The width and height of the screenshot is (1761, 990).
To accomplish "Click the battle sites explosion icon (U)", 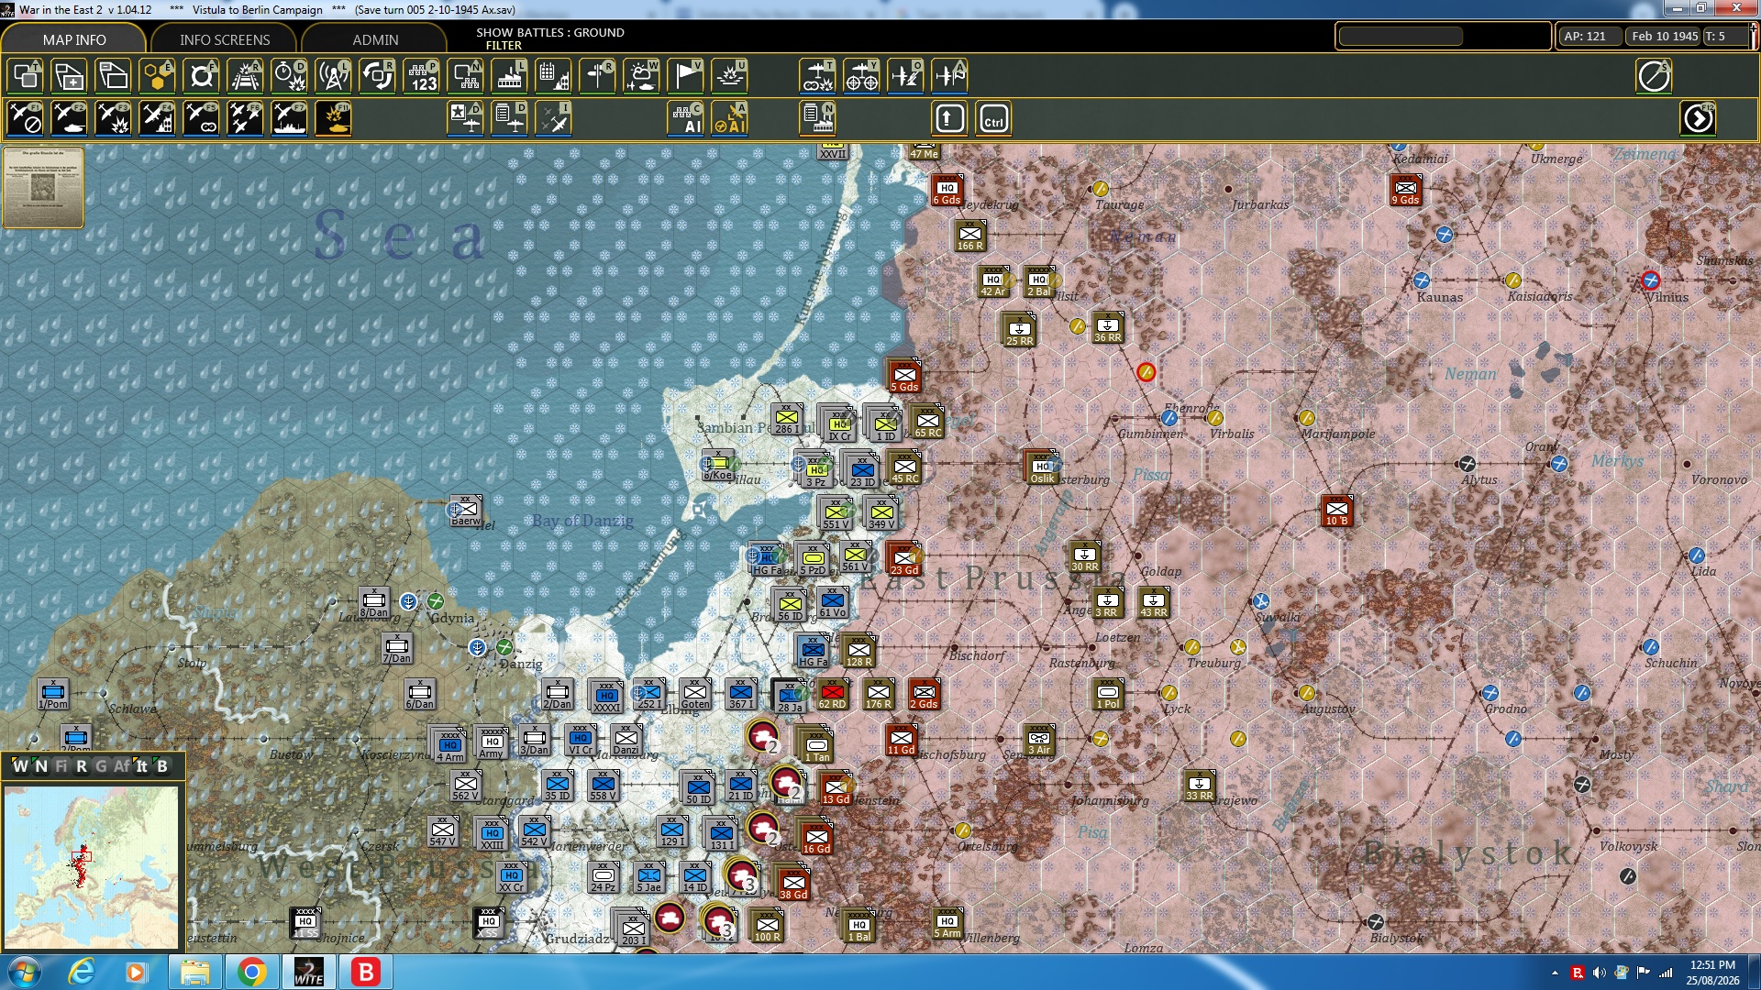I will [730, 76].
